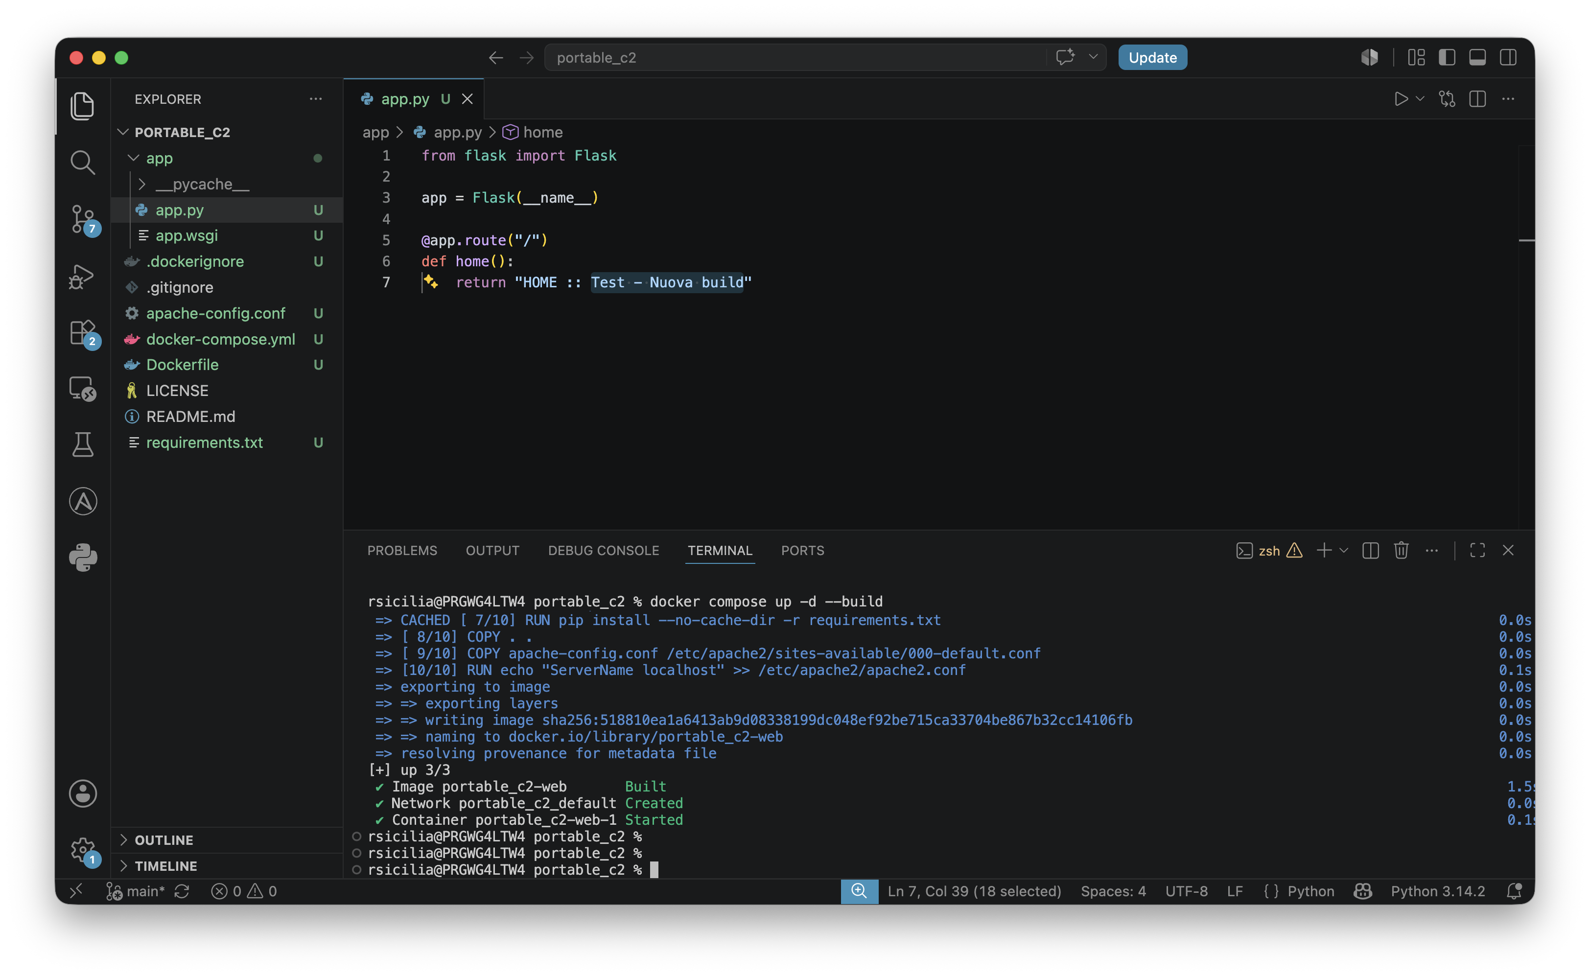Screen dimensions: 1590x977
Task: Click Python 3.14.2 interpreter selector
Action: tap(1438, 891)
